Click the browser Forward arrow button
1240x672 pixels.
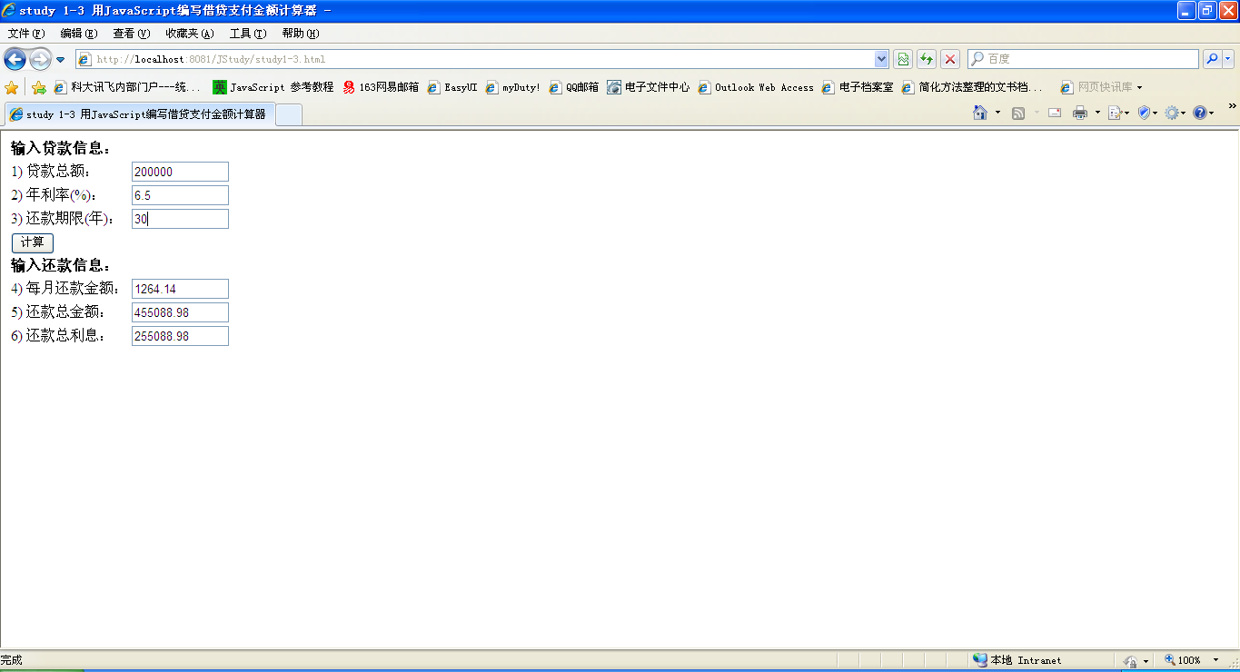tap(41, 59)
